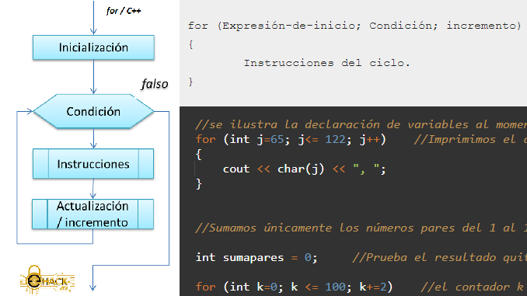Click the Condición hexagon shape

point(93,111)
